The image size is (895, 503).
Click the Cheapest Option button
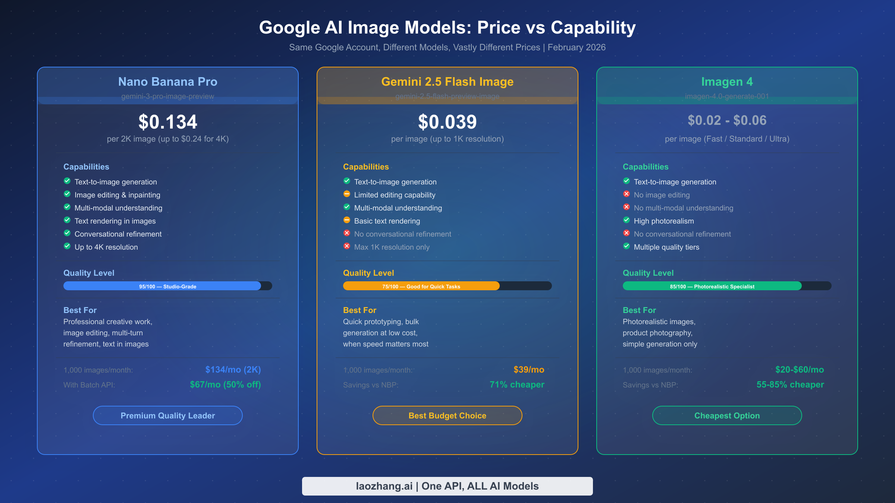[x=727, y=415]
